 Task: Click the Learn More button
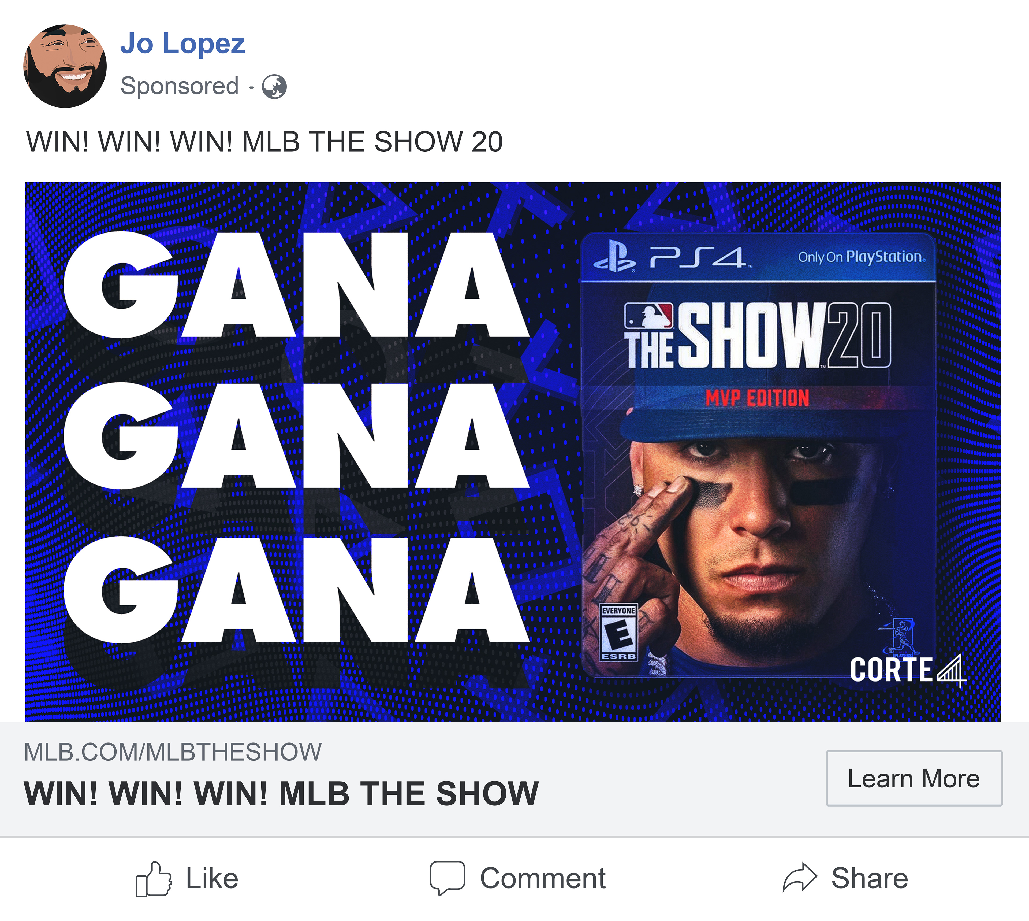pyautogui.click(x=914, y=778)
